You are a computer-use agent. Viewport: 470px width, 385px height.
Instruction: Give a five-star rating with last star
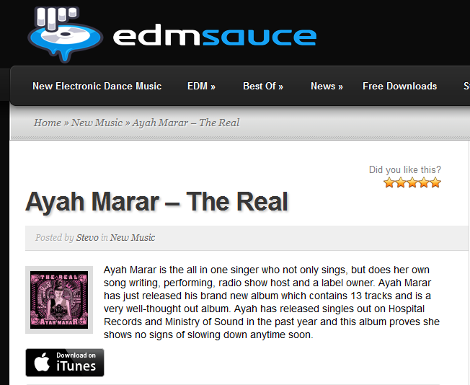click(x=435, y=182)
